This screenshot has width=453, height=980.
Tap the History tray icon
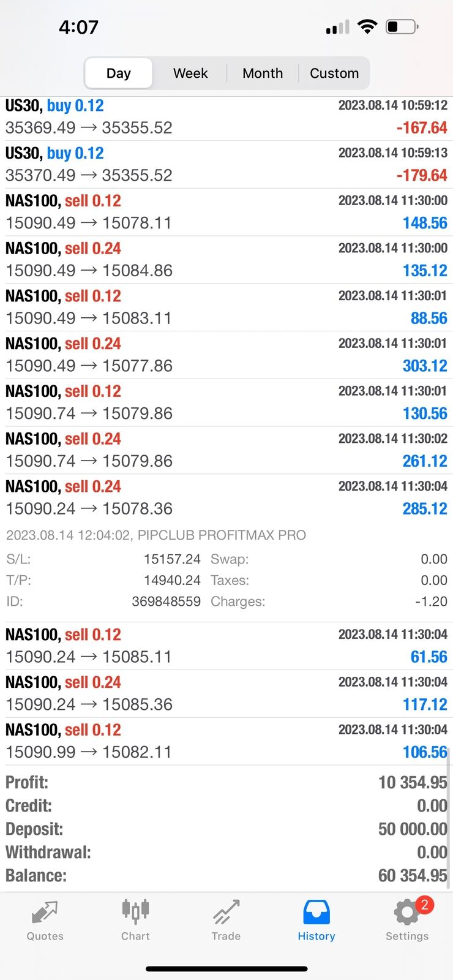[316, 912]
